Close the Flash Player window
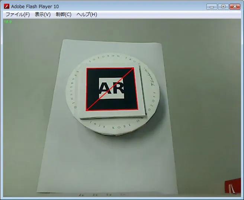Screen dimensions: 244x200 coord(235,7)
